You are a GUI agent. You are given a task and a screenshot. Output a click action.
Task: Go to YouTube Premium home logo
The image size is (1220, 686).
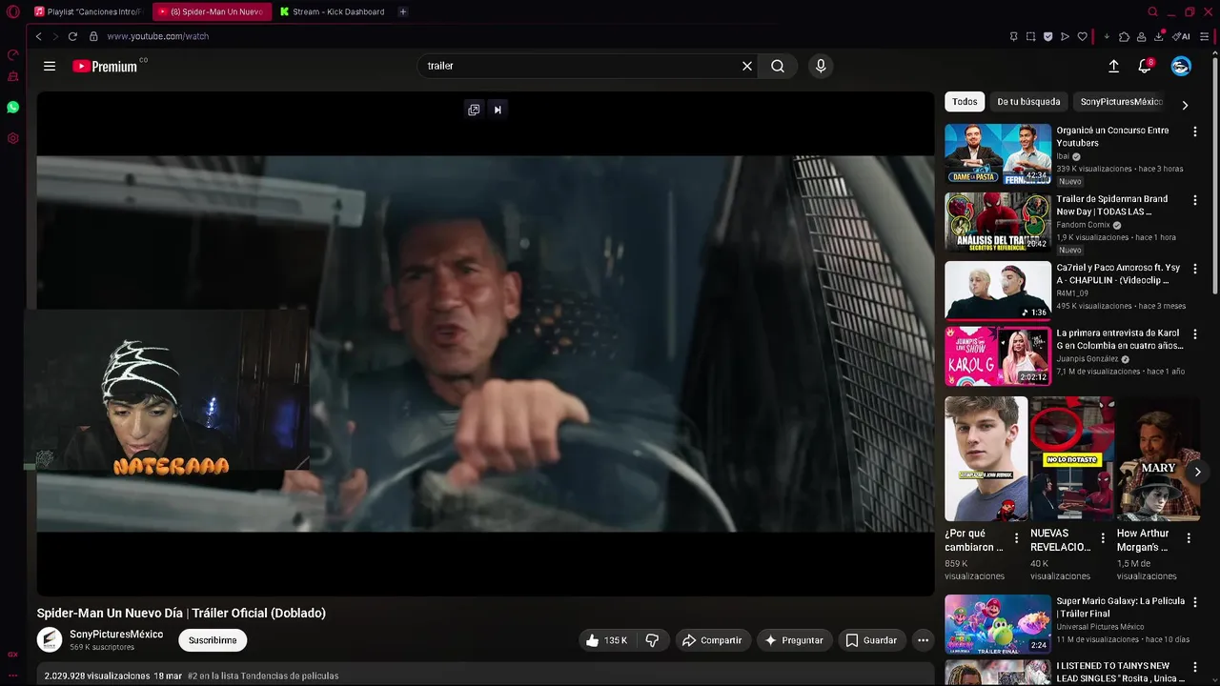[105, 66]
